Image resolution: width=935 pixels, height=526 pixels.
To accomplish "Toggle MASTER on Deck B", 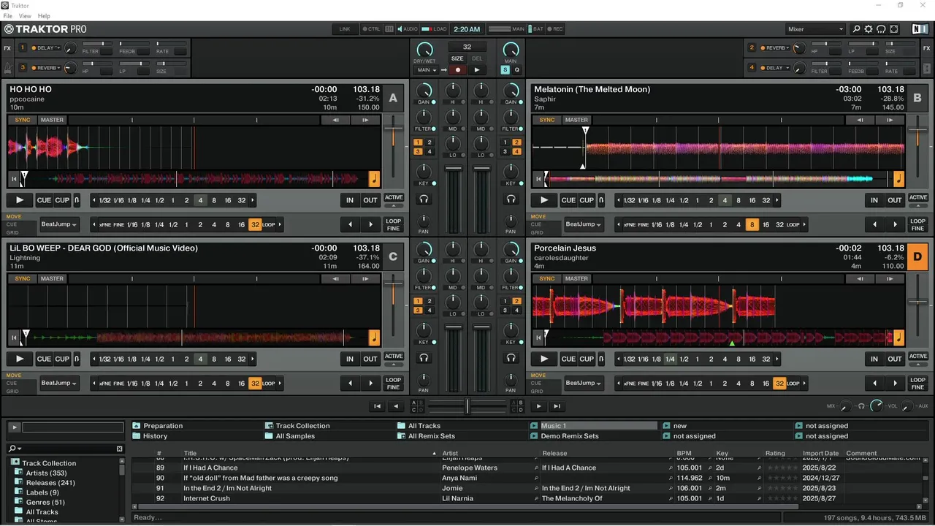I will (576, 120).
